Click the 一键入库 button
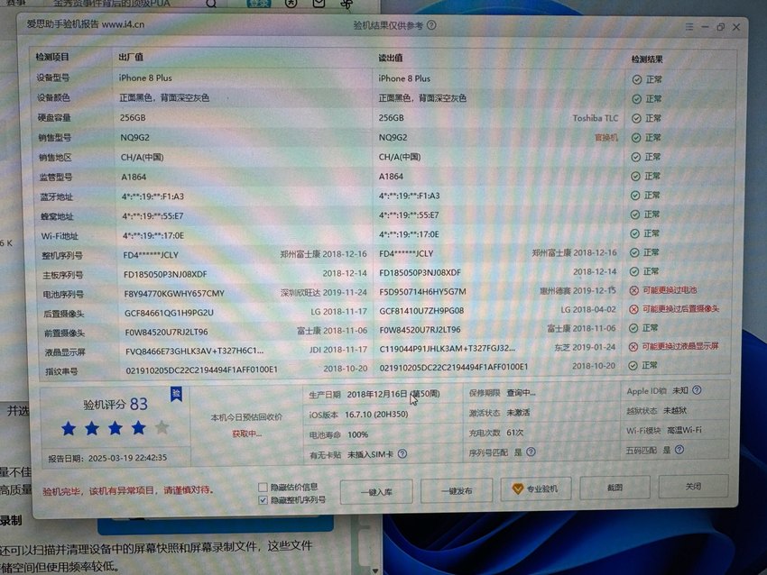The width and height of the screenshot is (767, 575). coord(376,491)
